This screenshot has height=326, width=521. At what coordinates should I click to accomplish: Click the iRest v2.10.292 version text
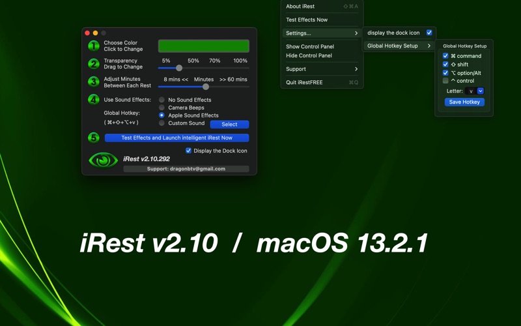pyautogui.click(x=146, y=159)
